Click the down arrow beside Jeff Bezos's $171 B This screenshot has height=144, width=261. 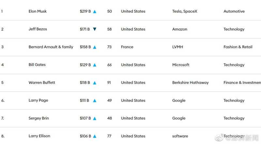coord(95,29)
